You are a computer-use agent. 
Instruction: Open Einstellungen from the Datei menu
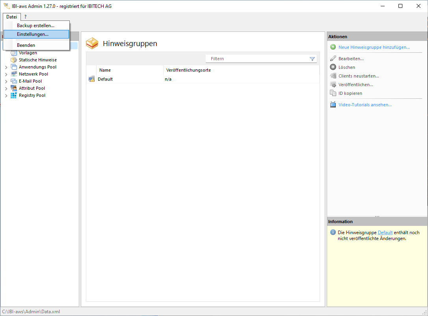(x=33, y=34)
